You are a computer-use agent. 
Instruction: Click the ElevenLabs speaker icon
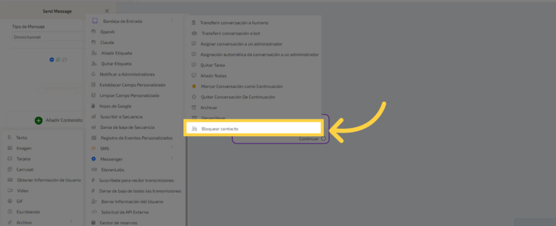pos(94,169)
